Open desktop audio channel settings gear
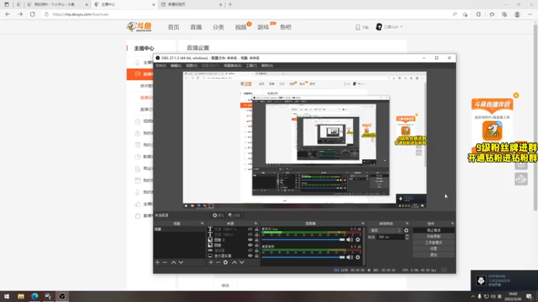This screenshot has height=302, width=538. tap(358, 257)
